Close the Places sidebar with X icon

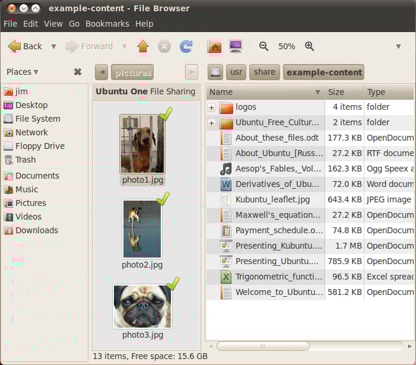pos(78,72)
